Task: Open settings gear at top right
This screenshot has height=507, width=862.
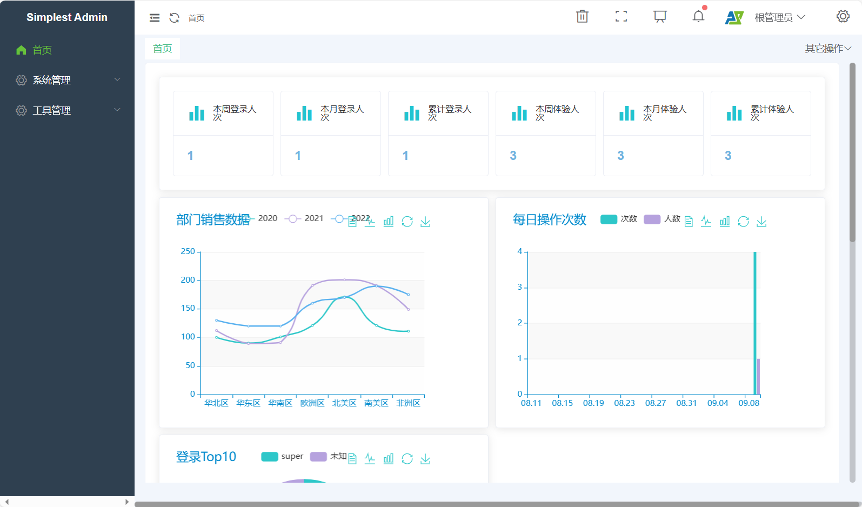Action: pyautogui.click(x=843, y=17)
